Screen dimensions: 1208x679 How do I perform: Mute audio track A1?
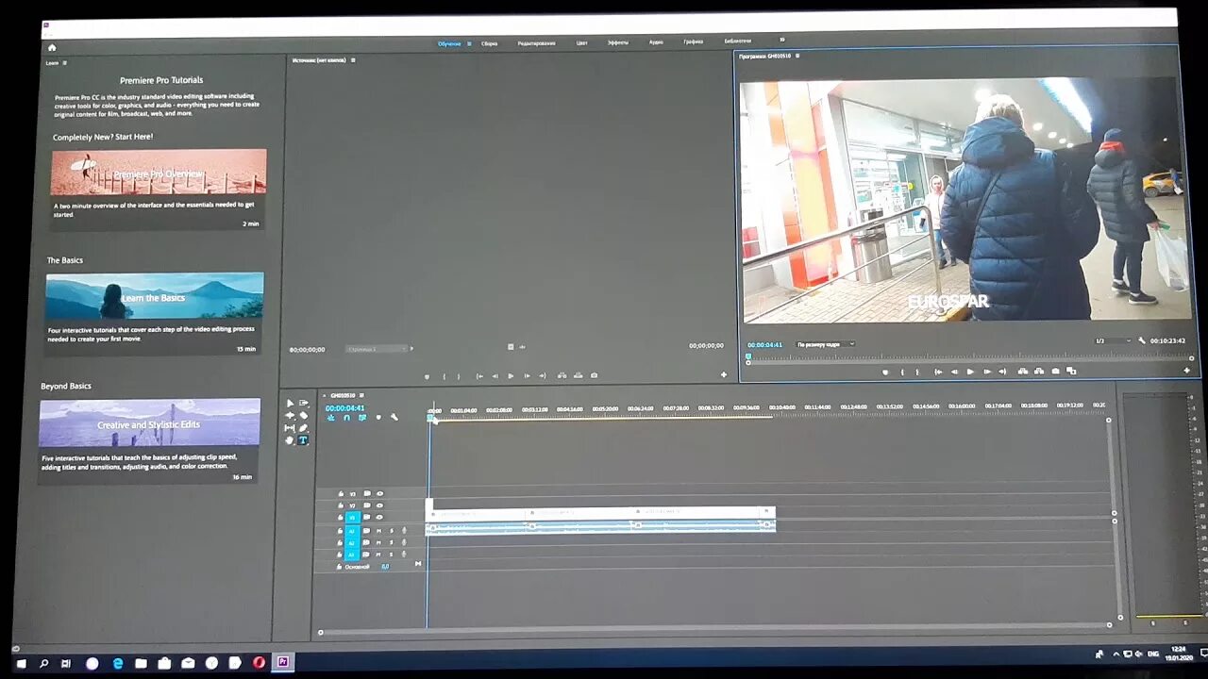click(x=378, y=531)
